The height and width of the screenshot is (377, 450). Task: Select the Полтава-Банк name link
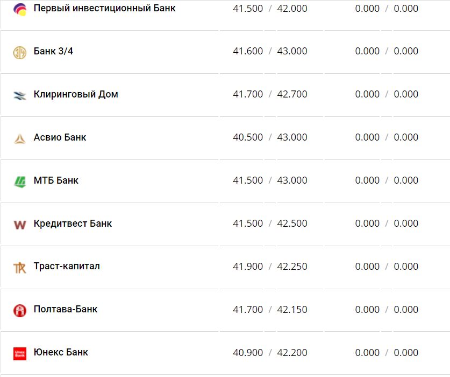66,310
